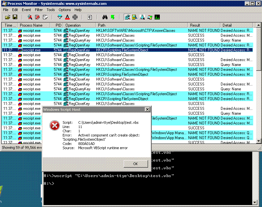Open Highlight settings with red A icon
This screenshot has height=207, width=262.
(67, 17)
